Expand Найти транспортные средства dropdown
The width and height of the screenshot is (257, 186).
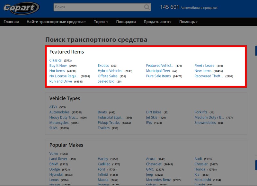click(56, 22)
